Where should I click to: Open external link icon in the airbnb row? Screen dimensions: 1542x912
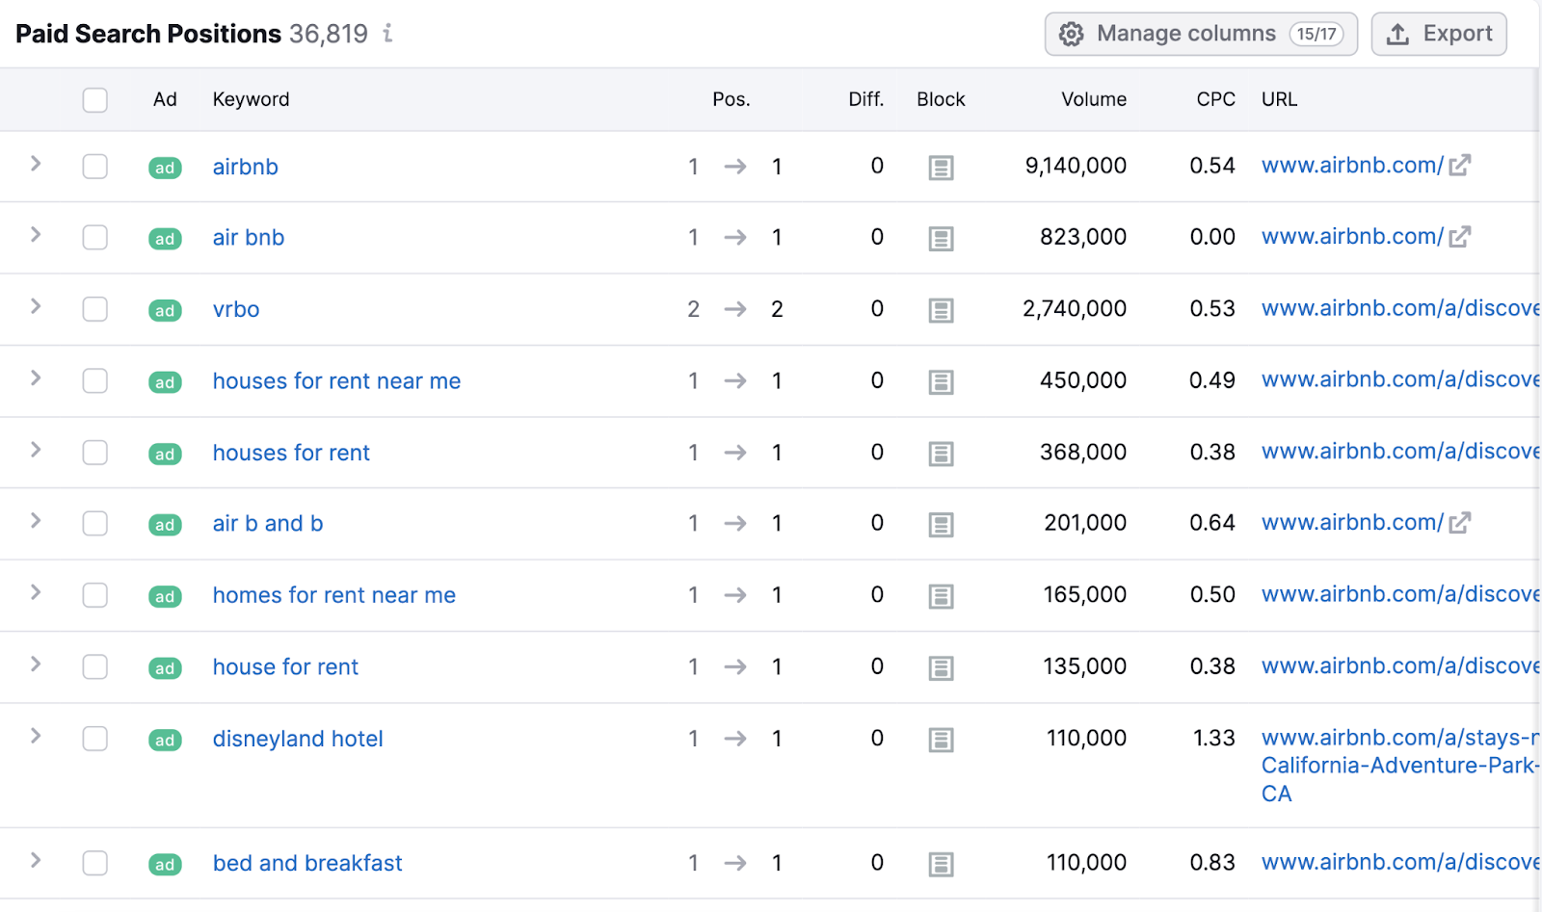tap(1460, 165)
